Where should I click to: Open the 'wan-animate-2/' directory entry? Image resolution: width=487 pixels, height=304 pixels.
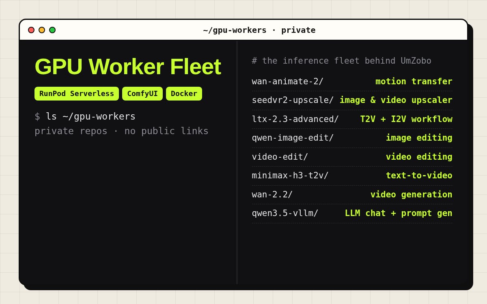point(288,81)
